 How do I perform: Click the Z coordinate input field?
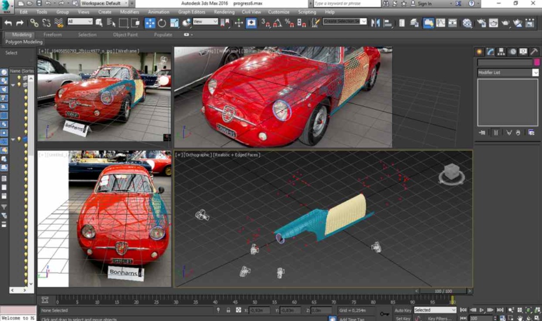322,310
